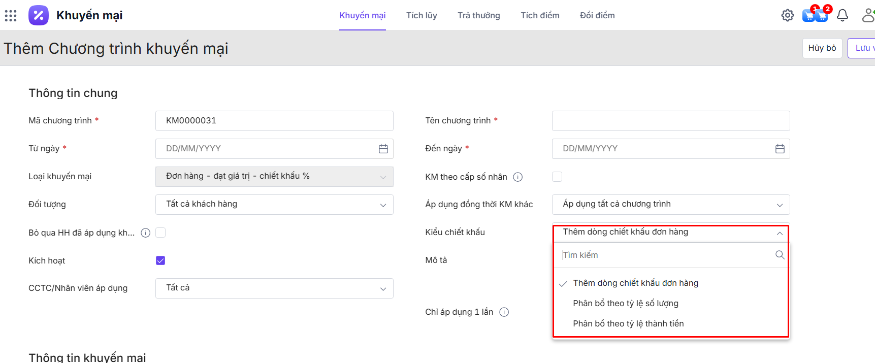
Task: Uncheck the Kích hoạt checkbox
Action: [160, 260]
